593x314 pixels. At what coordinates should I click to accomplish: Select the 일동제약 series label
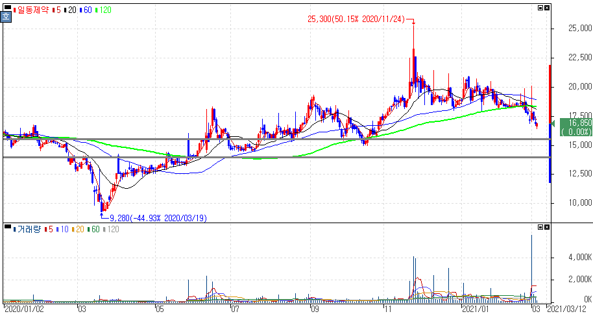(x=31, y=10)
